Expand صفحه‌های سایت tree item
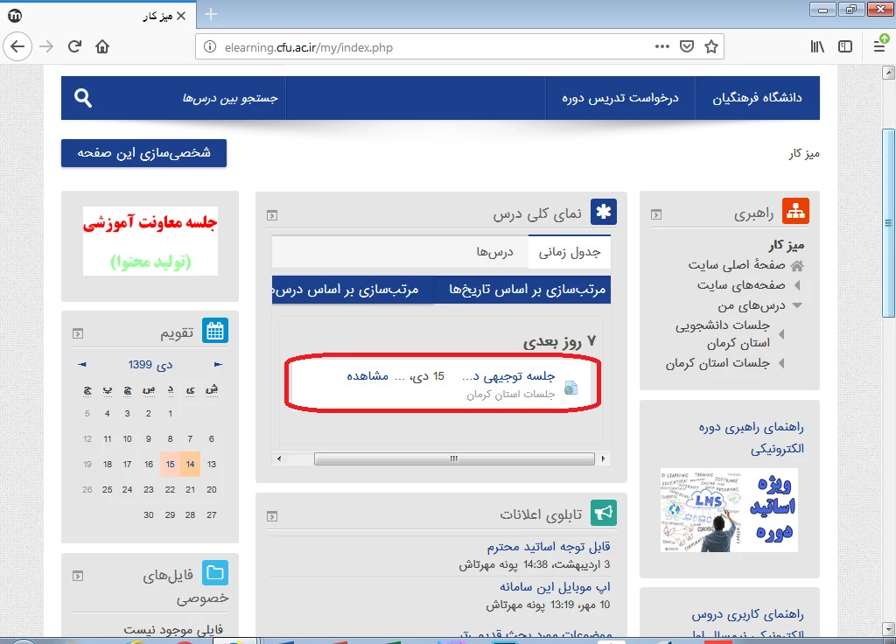The height and width of the screenshot is (644, 896). tap(797, 285)
